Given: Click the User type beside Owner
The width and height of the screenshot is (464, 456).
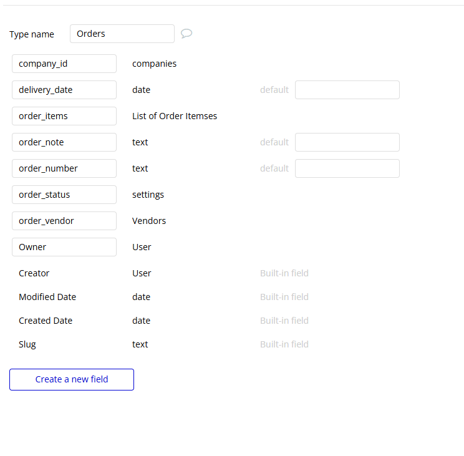Looking at the screenshot, I should coord(142,247).
